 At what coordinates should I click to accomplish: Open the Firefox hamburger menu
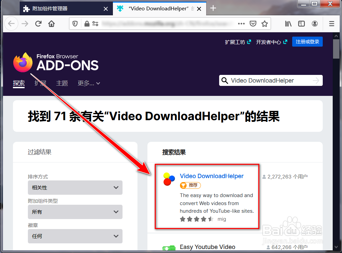click(331, 23)
